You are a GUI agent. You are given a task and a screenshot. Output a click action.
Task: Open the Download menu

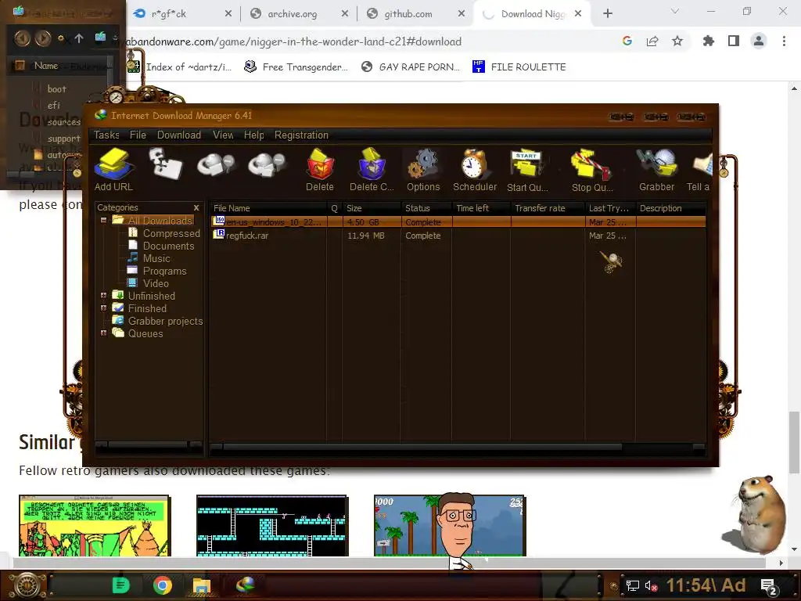click(x=179, y=135)
